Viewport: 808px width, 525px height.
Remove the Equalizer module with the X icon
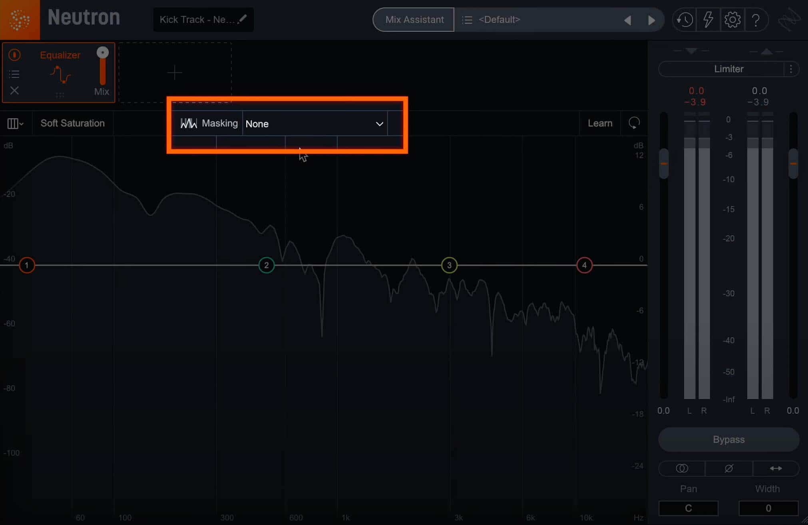[14, 91]
